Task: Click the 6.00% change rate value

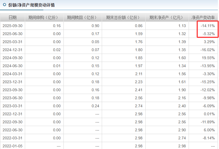Action: pyautogui.click(x=209, y=130)
